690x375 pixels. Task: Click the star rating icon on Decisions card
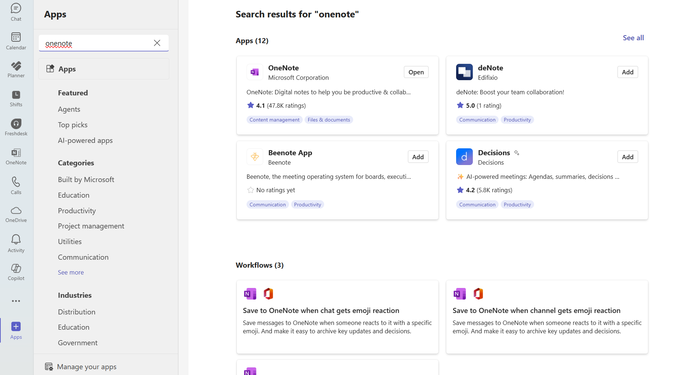click(460, 190)
